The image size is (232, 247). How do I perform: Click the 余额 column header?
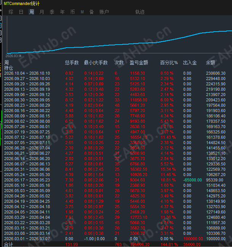tap(210, 63)
